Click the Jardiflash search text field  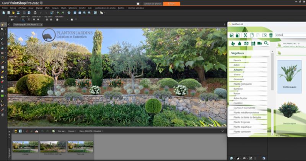coord(291,35)
